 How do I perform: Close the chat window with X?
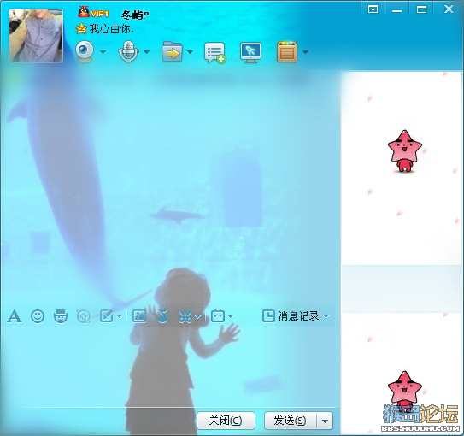pos(449,9)
